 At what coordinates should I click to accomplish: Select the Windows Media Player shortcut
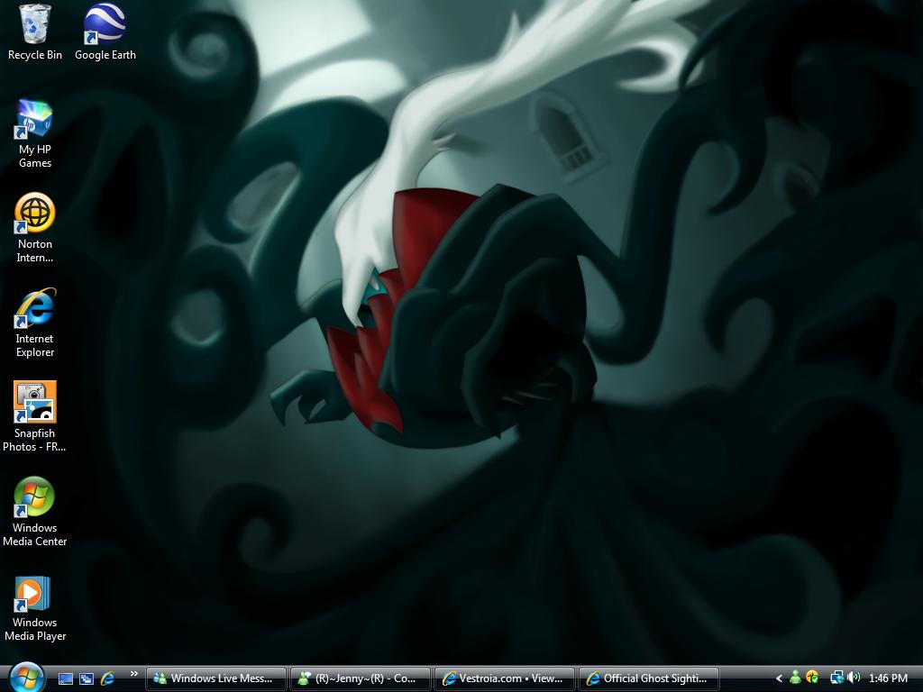(35, 608)
